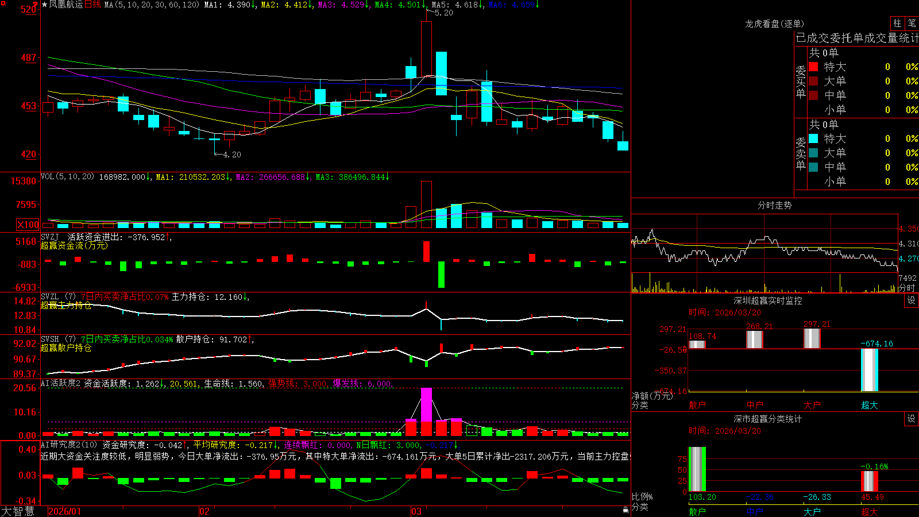
Task: Click the dark red 大单 buy-order swatch
Action: [x=813, y=81]
